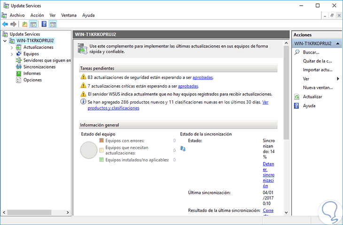
Task: Click the Equipos con errores color swatch
Action: pos(101,140)
